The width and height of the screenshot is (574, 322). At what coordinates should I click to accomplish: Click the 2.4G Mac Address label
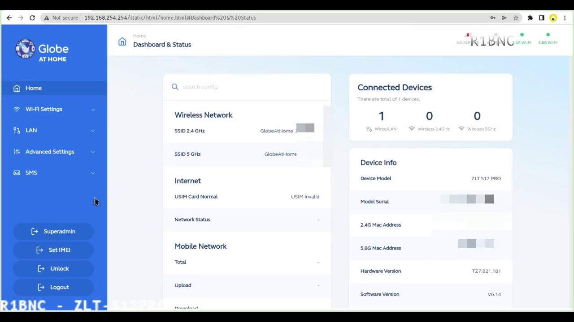pos(381,225)
